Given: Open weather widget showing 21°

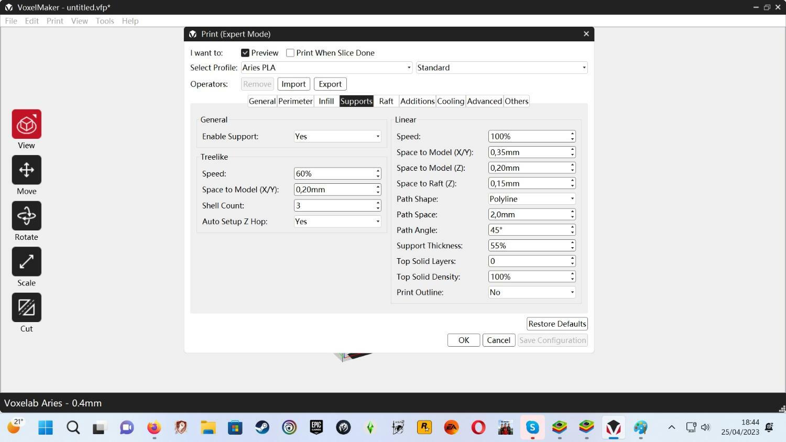Looking at the screenshot, I should click(15, 427).
